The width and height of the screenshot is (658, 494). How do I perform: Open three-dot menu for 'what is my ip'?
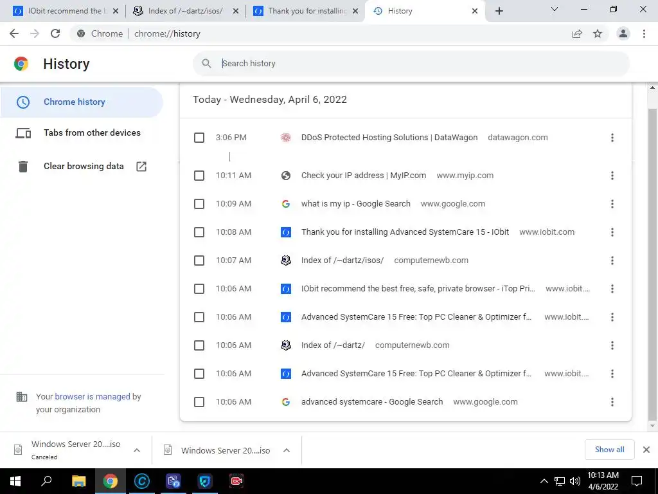tap(612, 204)
